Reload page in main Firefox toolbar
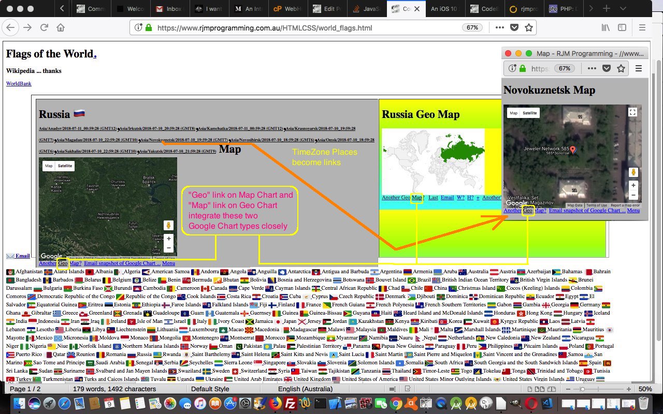 tap(45, 27)
